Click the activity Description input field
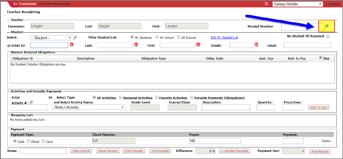The width and height of the screenshot is (343, 159). pos(226,107)
